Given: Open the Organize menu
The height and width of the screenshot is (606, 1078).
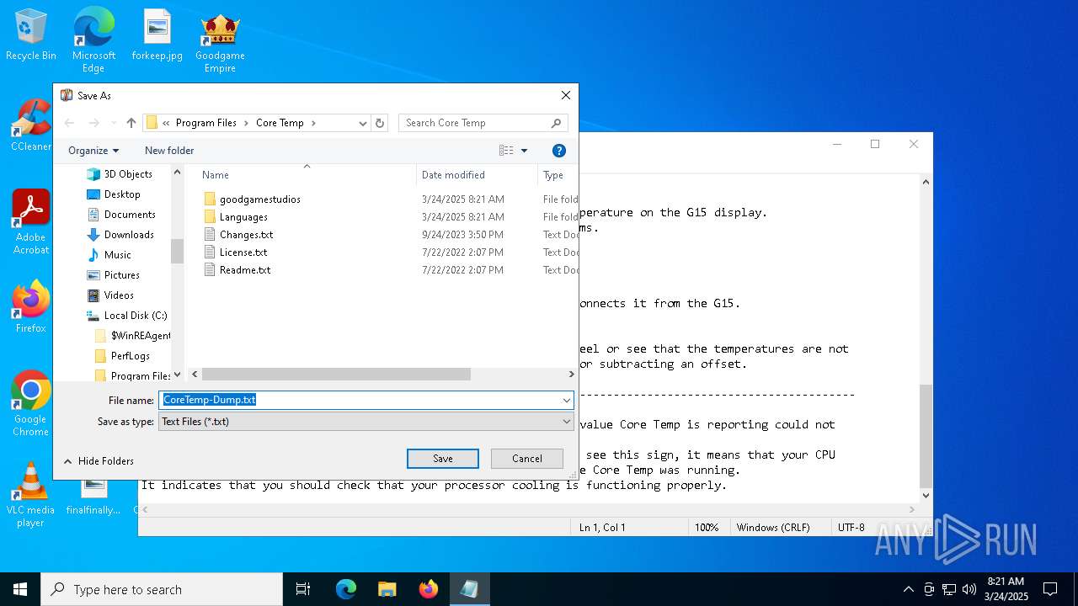Looking at the screenshot, I should pos(93,151).
